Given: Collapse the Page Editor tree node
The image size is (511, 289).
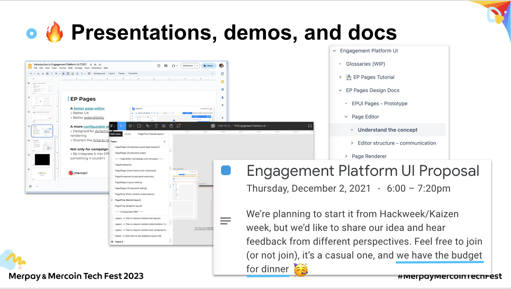Looking at the screenshot, I should [346, 117].
